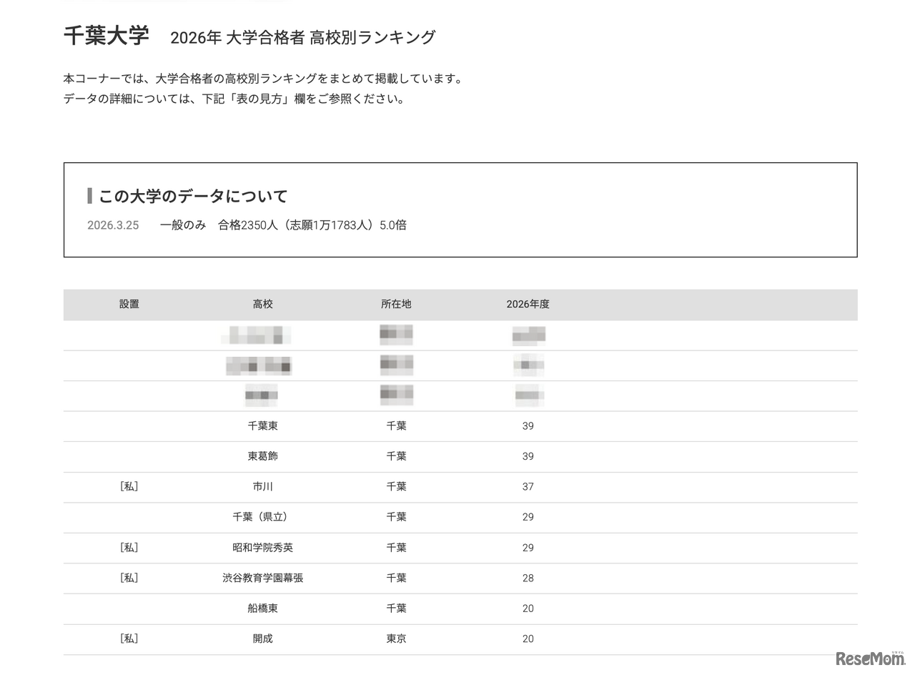Click the school name 昭和学院秀英
This screenshot has height=675, width=915.
coord(263,548)
